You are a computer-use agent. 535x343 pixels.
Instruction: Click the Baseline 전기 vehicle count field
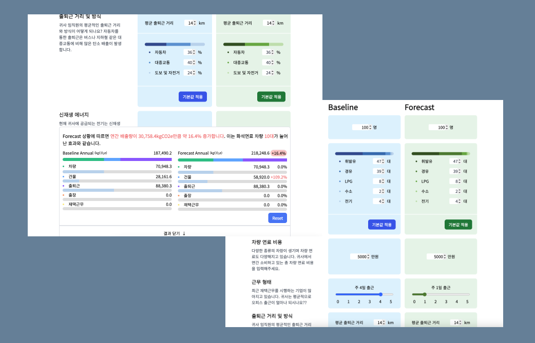378,201
